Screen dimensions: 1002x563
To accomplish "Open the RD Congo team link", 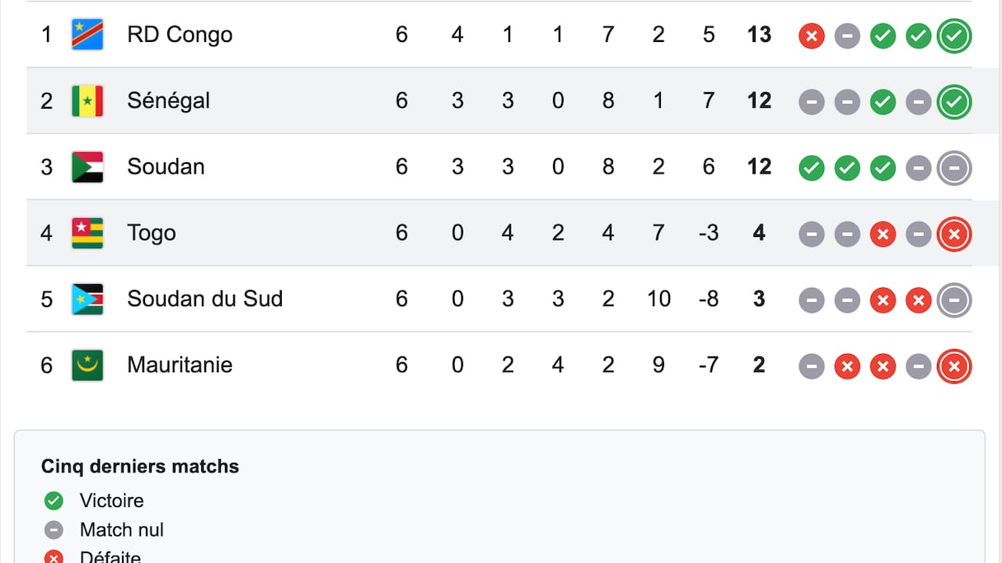I will click(x=180, y=35).
